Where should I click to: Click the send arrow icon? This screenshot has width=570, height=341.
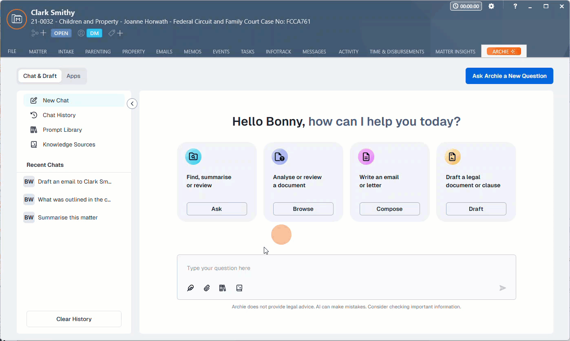pyautogui.click(x=502, y=288)
